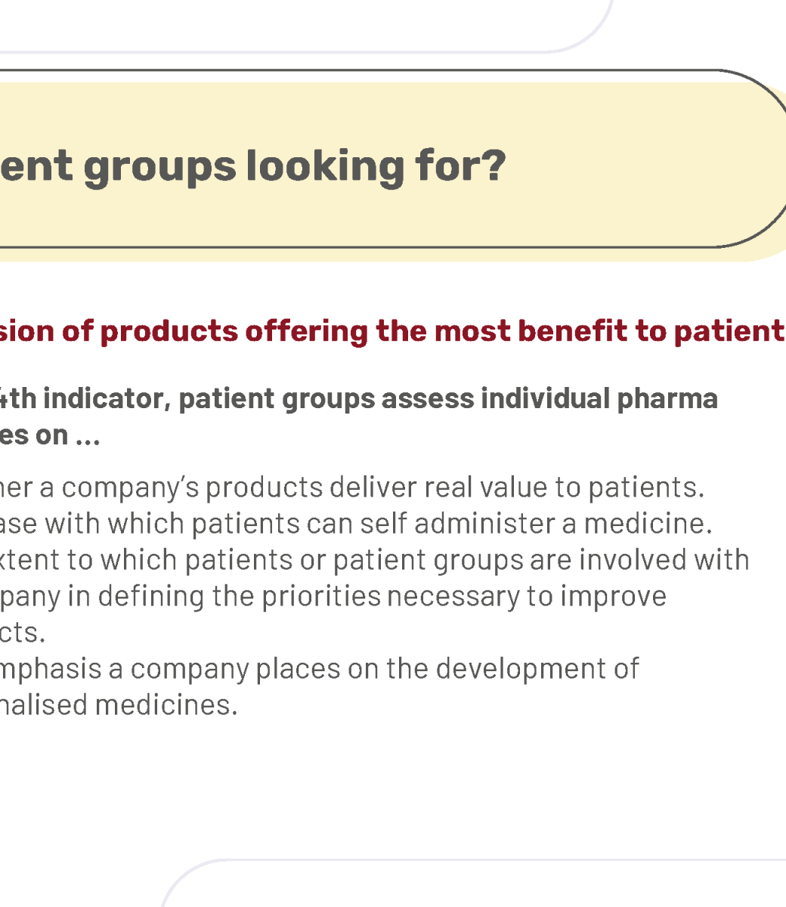This screenshot has width=786, height=907.
Task: Click the red subheading about products offering benefit
Action: click(393, 331)
